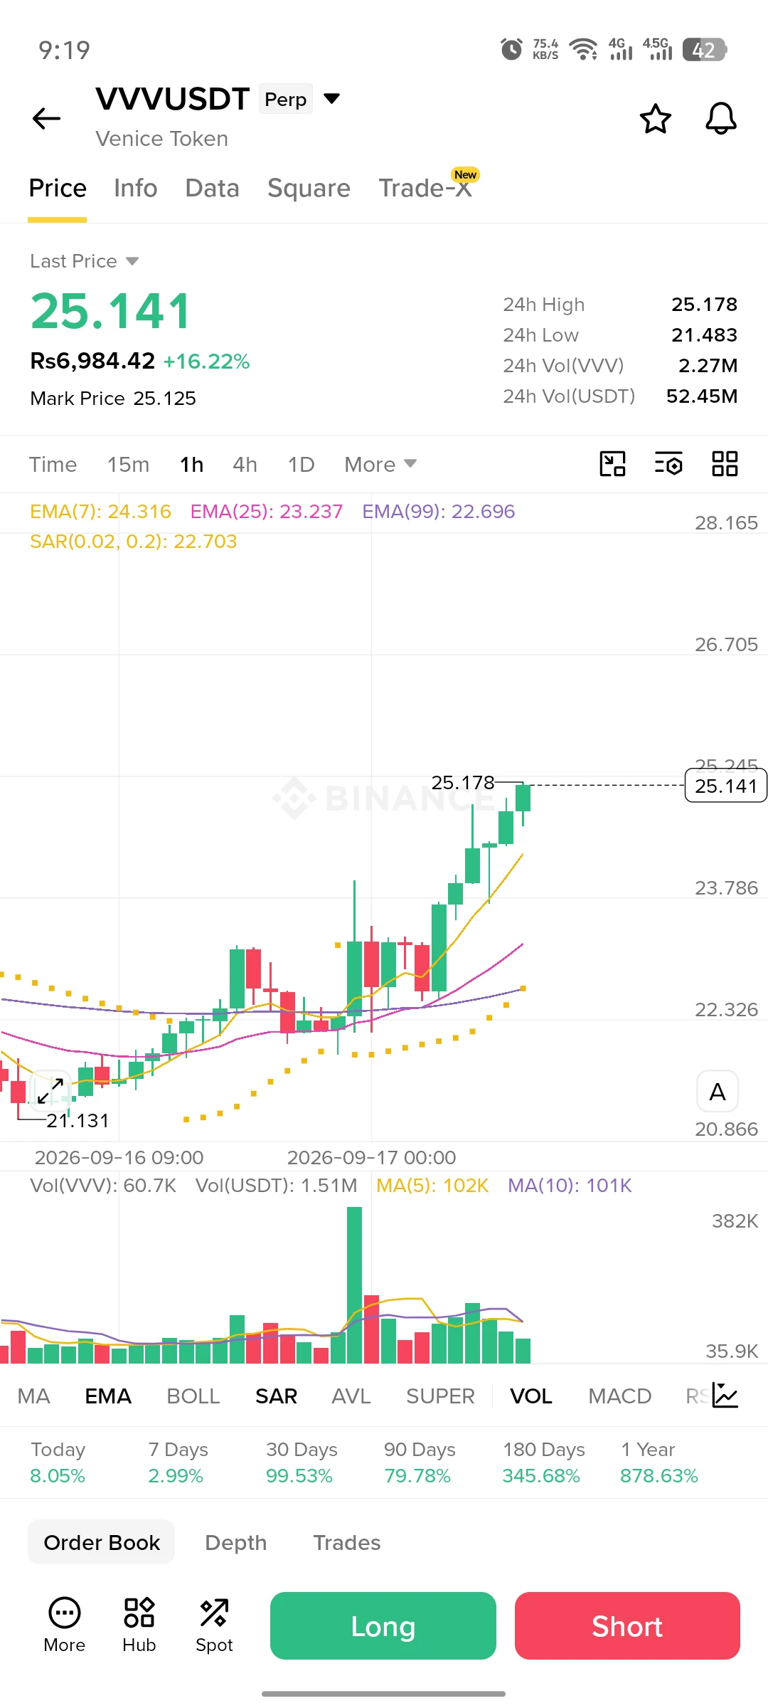The width and height of the screenshot is (768, 1708).
Task: Add VVVUSDT to favorites with star icon
Action: pos(655,119)
